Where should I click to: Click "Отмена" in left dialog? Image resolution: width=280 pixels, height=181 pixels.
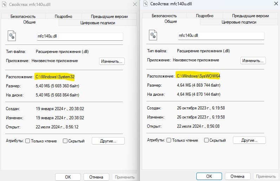[x=96, y=177]
